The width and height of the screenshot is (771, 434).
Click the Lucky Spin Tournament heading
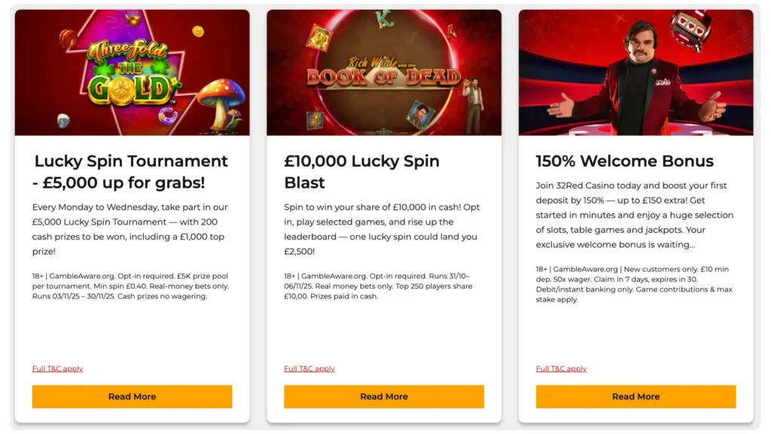[131, 172]
